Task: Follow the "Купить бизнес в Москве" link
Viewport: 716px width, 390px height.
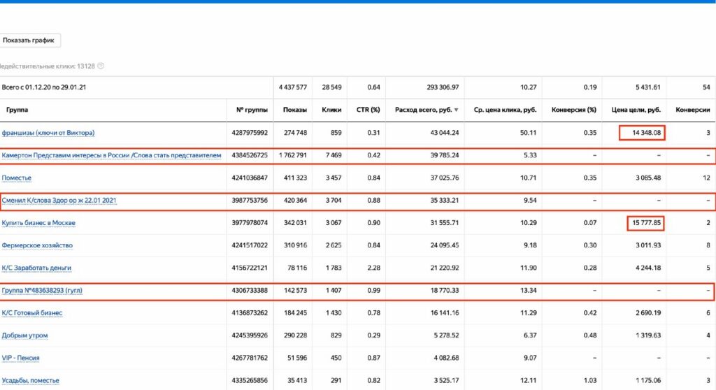Action: (x=39, y=223)
